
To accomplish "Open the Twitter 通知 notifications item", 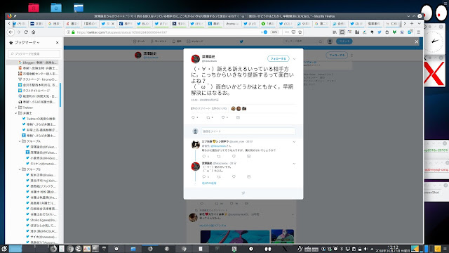I will tap(177, 41).
